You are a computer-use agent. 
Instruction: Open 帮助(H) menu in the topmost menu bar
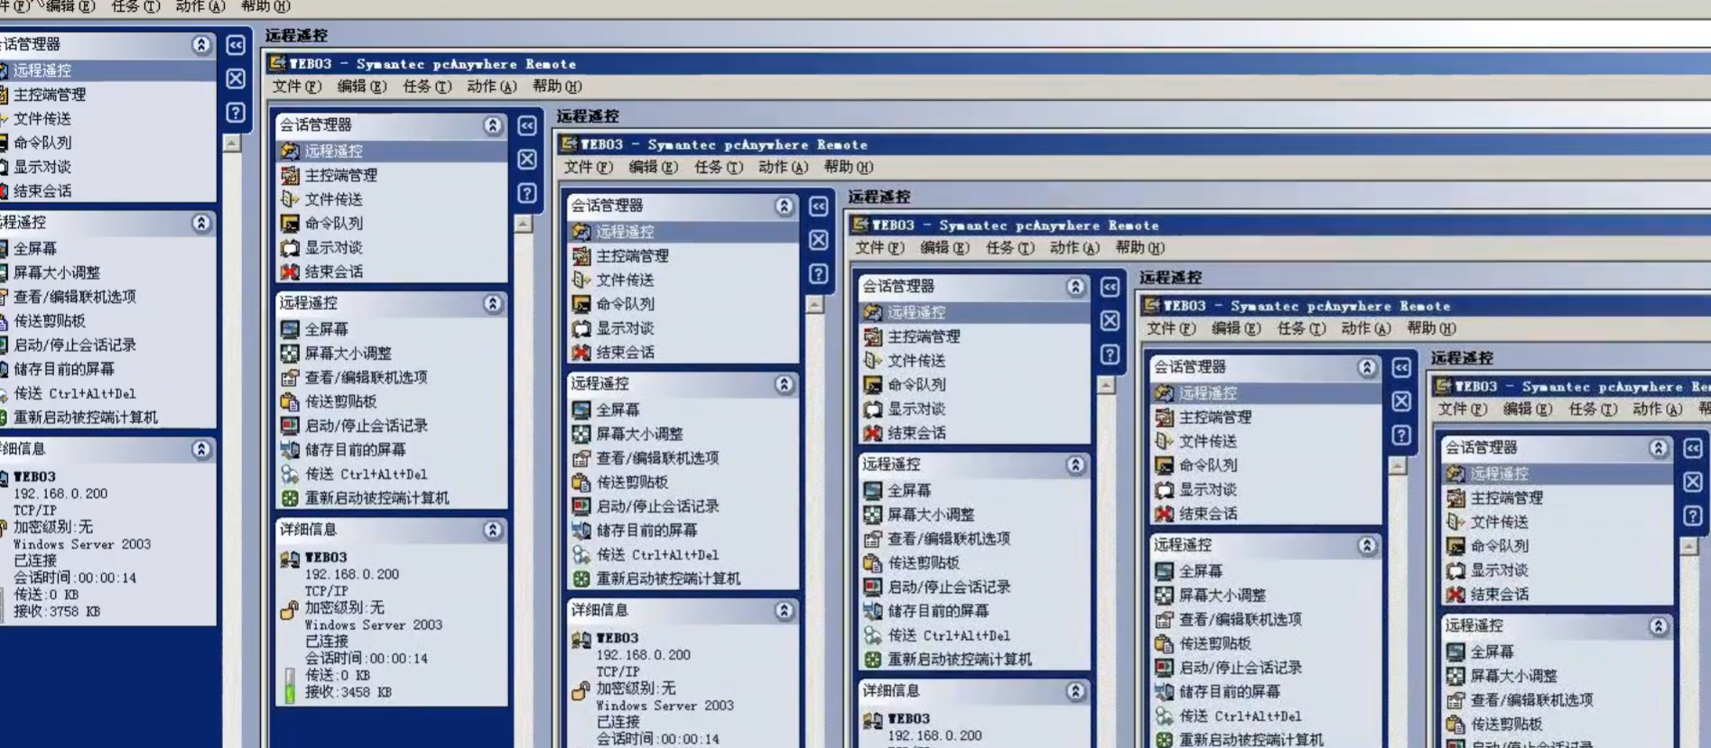(265, 6)
